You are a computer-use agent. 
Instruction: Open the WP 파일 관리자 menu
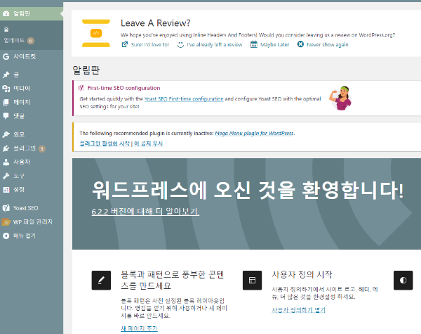32,222
